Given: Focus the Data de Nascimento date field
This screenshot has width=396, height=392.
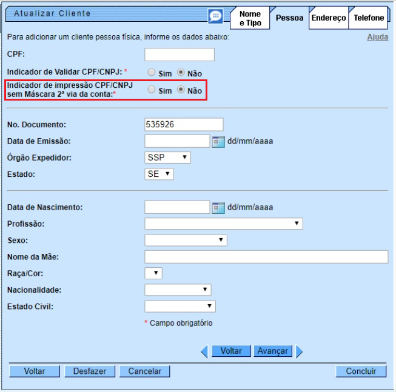Looking at the screenshot, I should coord(177,207).
